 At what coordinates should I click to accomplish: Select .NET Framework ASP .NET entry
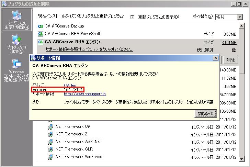click(x=79, y=142)
